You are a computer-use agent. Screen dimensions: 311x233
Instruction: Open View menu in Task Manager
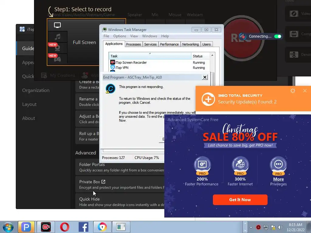point(134,36)
